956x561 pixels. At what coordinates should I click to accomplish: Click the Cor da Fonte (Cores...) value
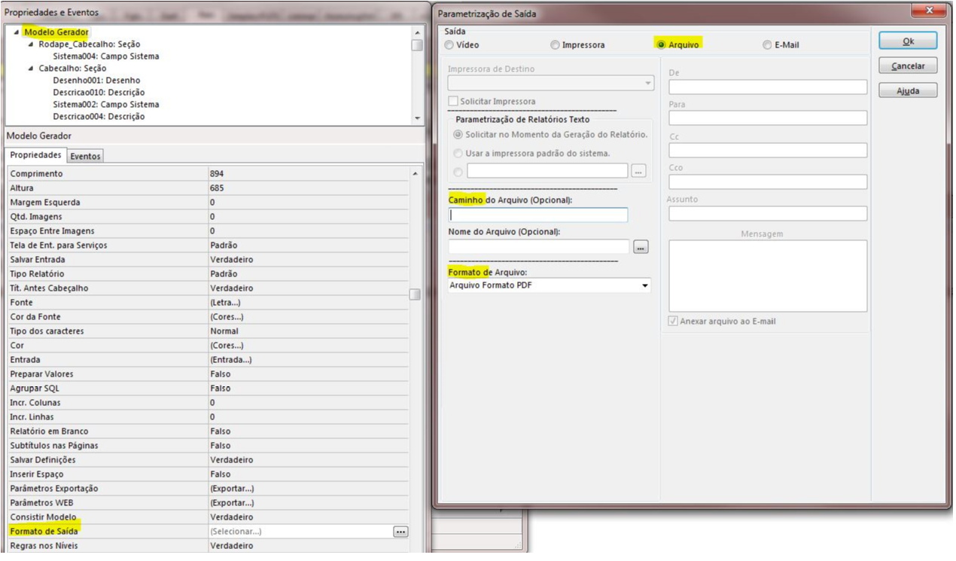pyautogui.click(x=227, y=317)
